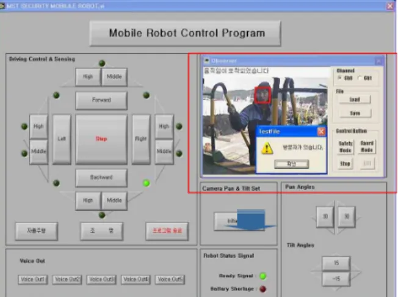Select the first Channel radio button
This screenshot has width=398, height=297.
click(x=339, y=78)
